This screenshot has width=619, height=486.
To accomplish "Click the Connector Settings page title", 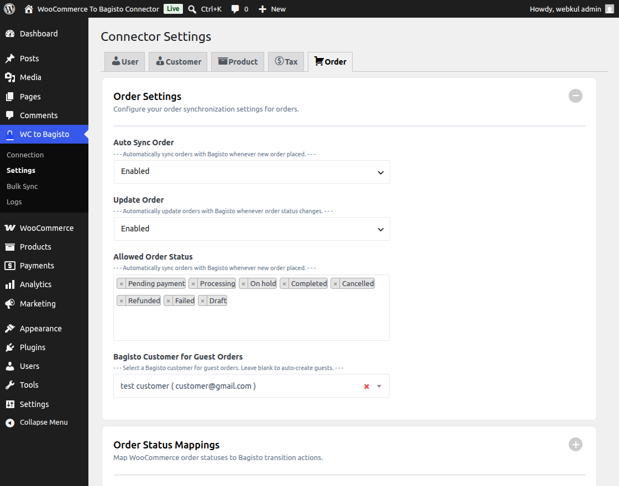I will pos(156,36).
